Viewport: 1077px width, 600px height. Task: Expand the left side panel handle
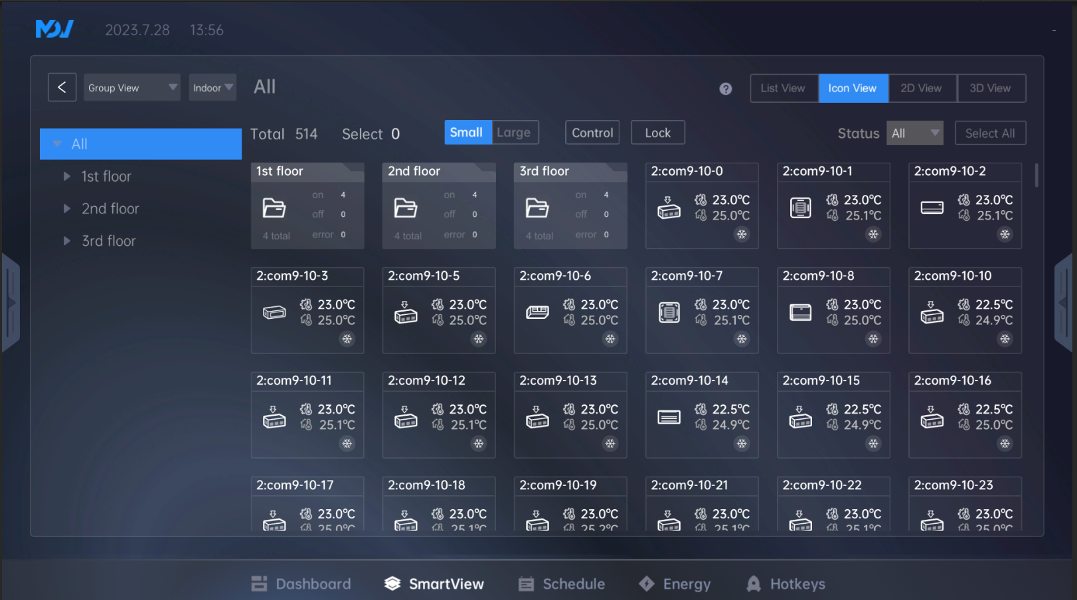(11, 303)
